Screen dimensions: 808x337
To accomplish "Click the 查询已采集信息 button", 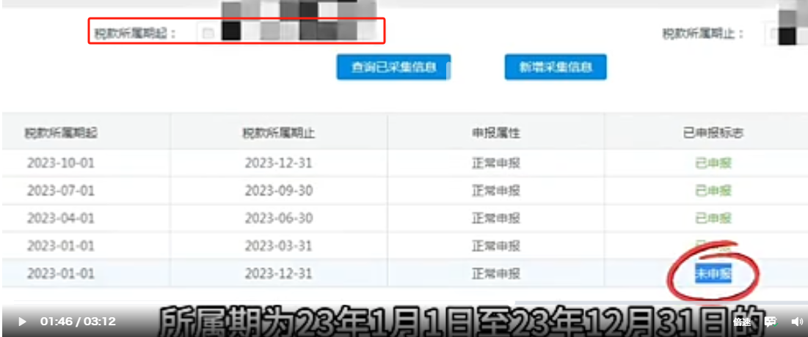I will tap(393, 67).
